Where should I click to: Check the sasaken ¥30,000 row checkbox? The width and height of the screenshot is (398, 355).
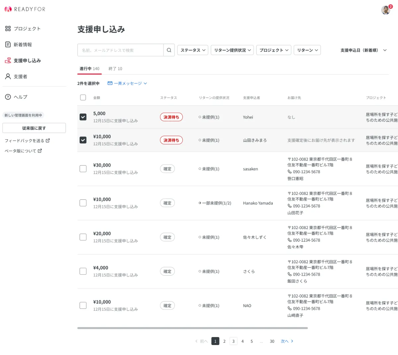click(x=83, y=169)
